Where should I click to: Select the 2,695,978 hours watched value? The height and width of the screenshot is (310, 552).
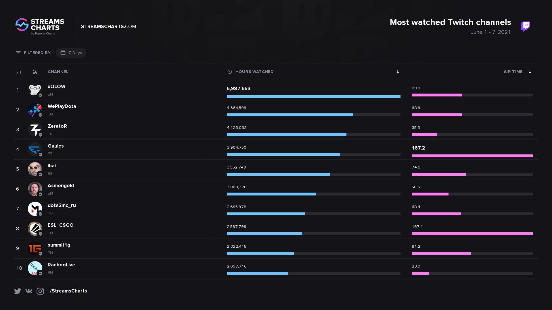coord(237,207)
